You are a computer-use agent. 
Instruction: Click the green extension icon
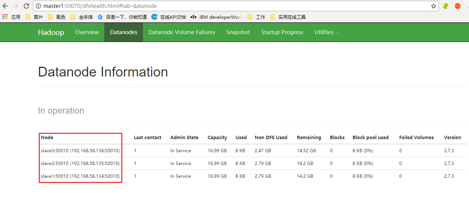tap(446, 6)
